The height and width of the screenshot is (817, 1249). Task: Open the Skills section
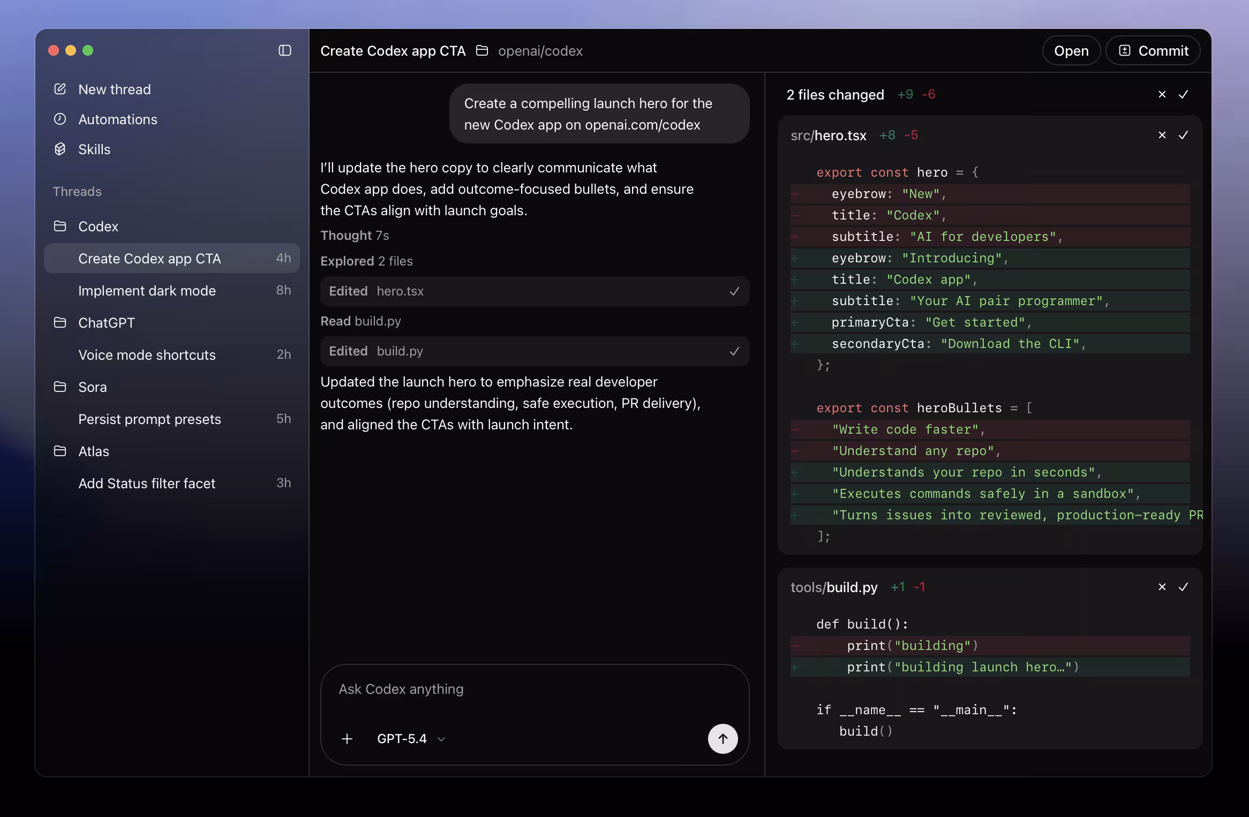tap(94, 149)
